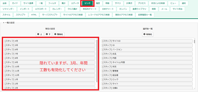Open the リンク tab
This screenshot has width=198, height=92.
88,3
